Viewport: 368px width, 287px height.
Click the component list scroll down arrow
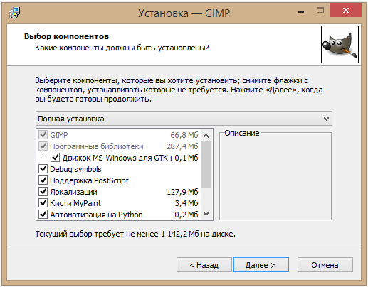point(206,214)
